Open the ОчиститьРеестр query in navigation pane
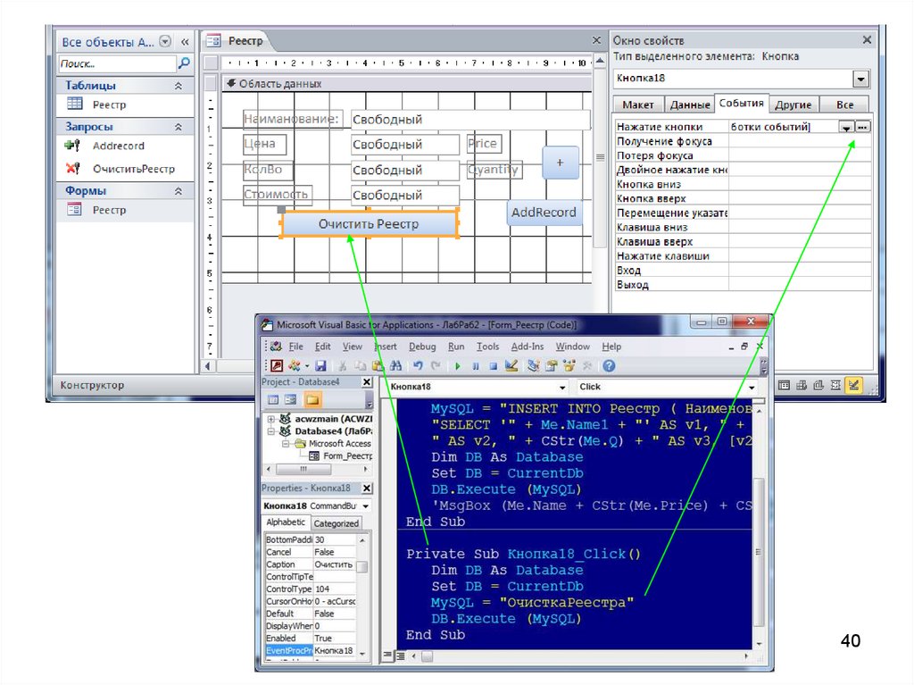The height and width of the screenshot is (685, 914). (134, 169)
